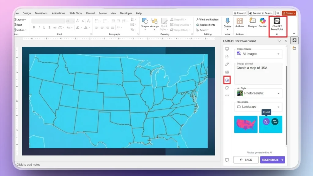
Task: Click the BACK button in the ChatGPT panel
Action: [x=245, y=159]
